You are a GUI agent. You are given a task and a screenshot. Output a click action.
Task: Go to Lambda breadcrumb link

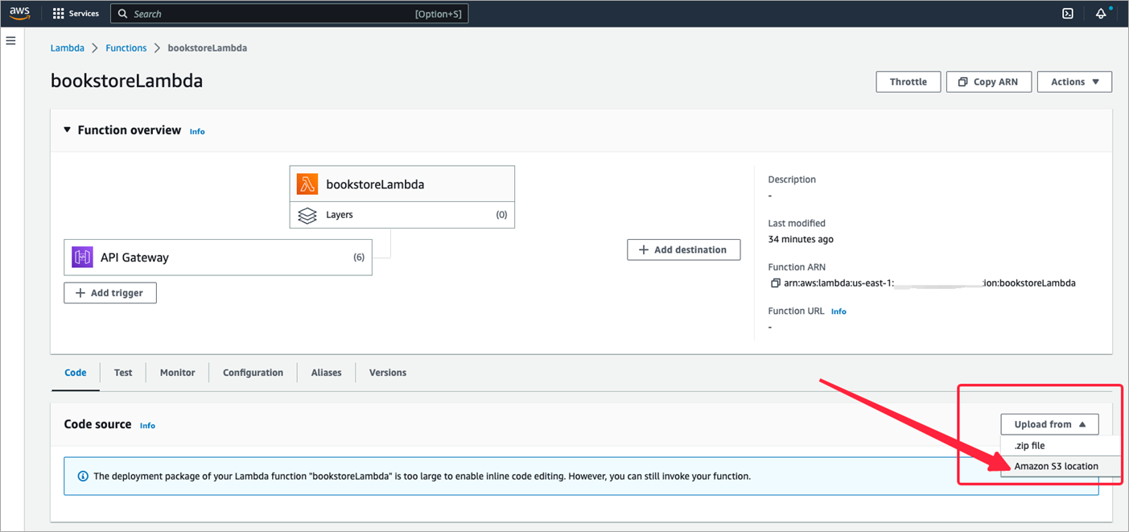68,48
